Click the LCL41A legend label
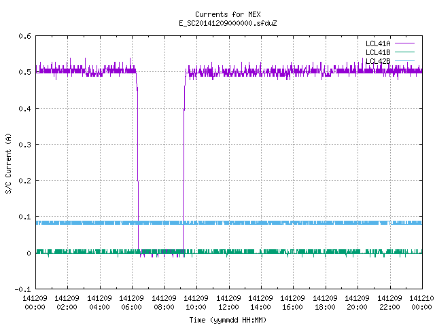Viewport: 435px width, 326px height. pyautogui.click(x=378, y=43)
